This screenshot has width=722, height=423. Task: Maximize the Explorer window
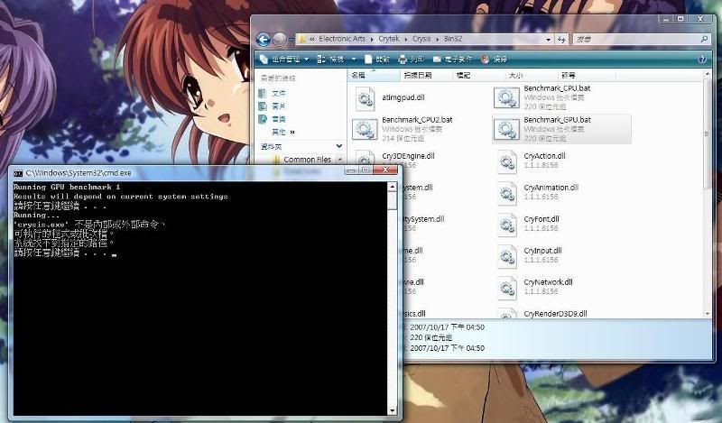[680, 19]
